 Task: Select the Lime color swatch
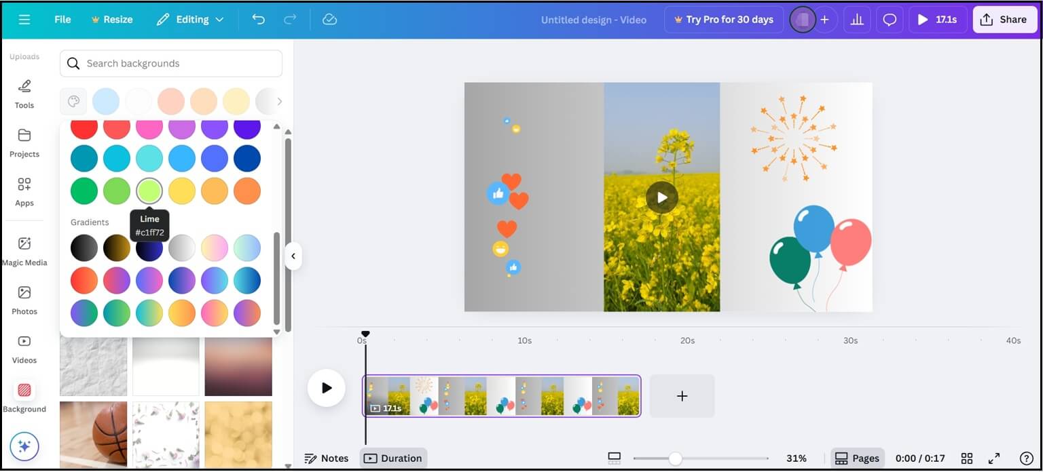point(149,191)
